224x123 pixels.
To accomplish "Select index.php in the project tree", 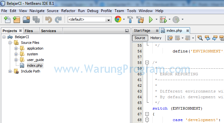I will pos(35,65).
